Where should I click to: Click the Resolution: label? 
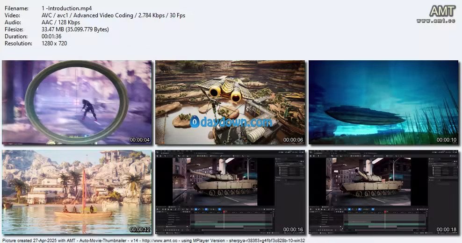(18, 43)
